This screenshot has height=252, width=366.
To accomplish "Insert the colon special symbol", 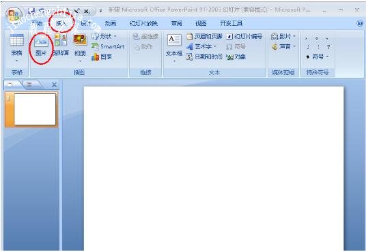I will (x=318, y=47).
